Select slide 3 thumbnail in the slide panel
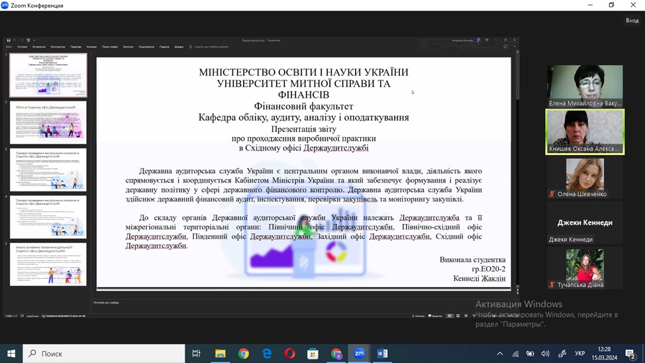The image size is (645, 363). 48,170
